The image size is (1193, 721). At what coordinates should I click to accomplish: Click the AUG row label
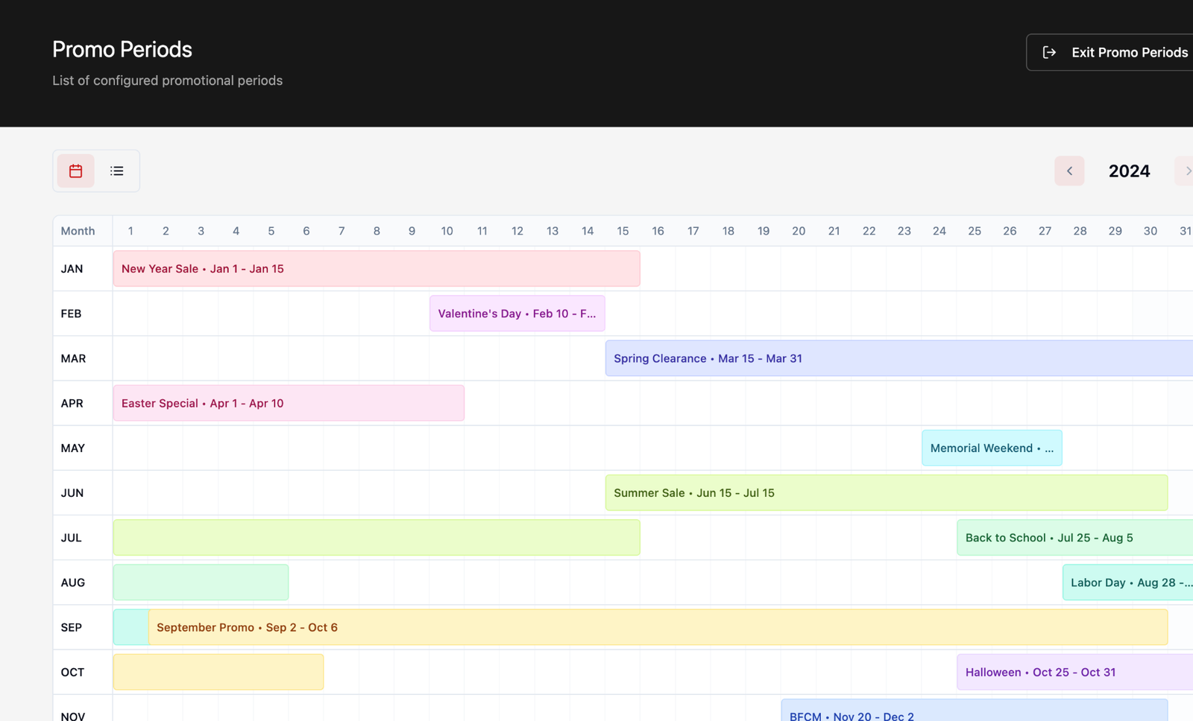pos(72,582)
